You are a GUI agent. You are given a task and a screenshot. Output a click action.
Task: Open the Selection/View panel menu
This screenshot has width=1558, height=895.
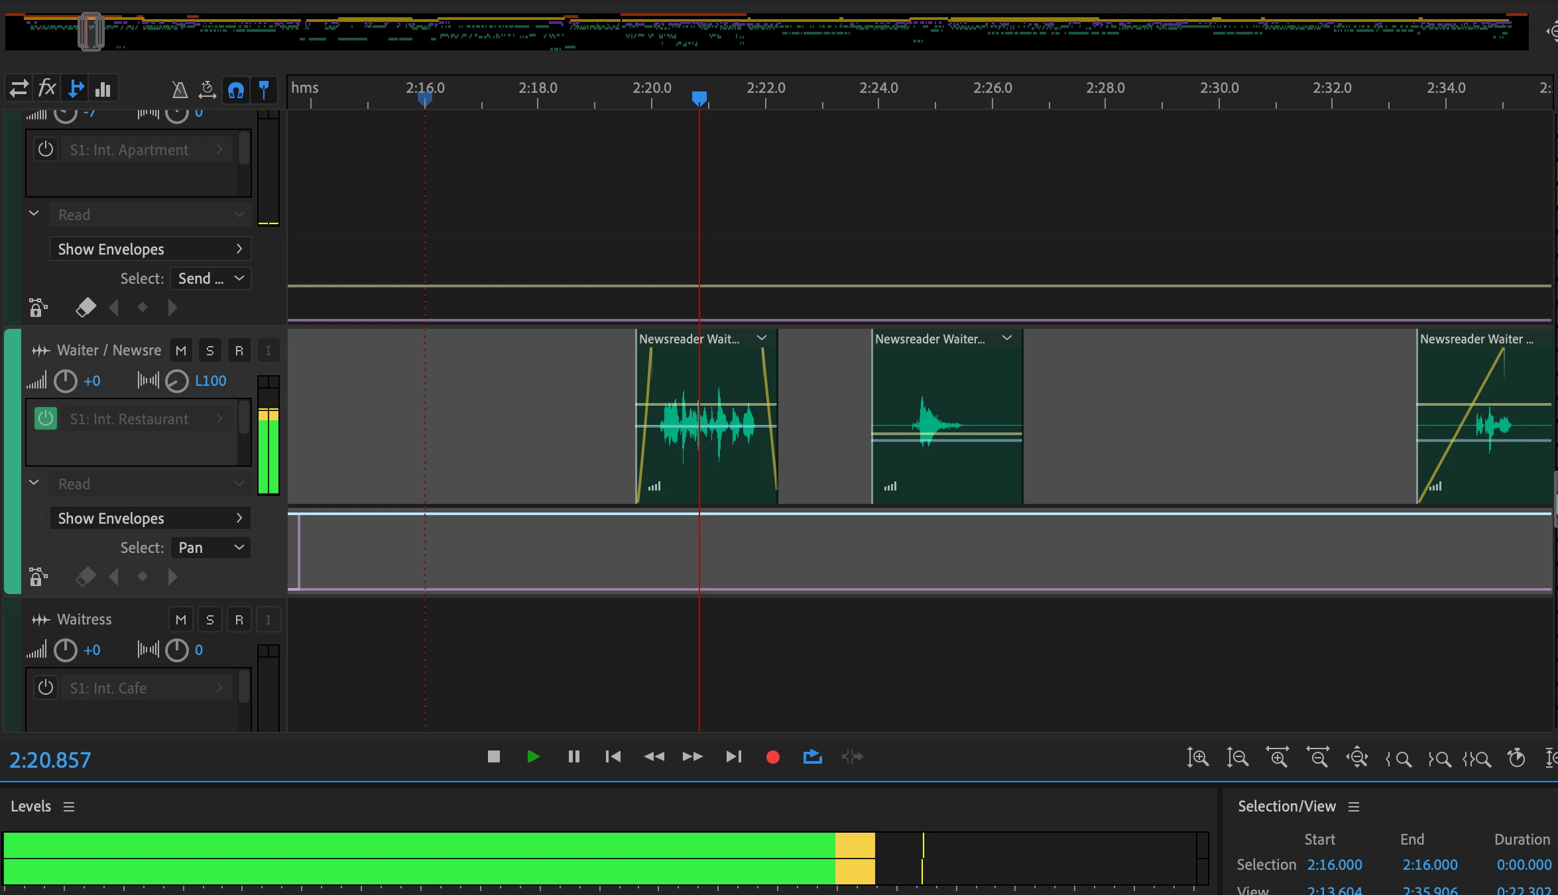[1354, 807]
